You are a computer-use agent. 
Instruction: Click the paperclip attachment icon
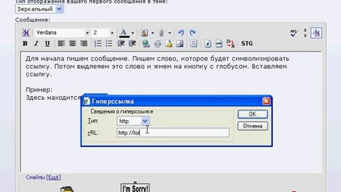click(x=161, y=33)
